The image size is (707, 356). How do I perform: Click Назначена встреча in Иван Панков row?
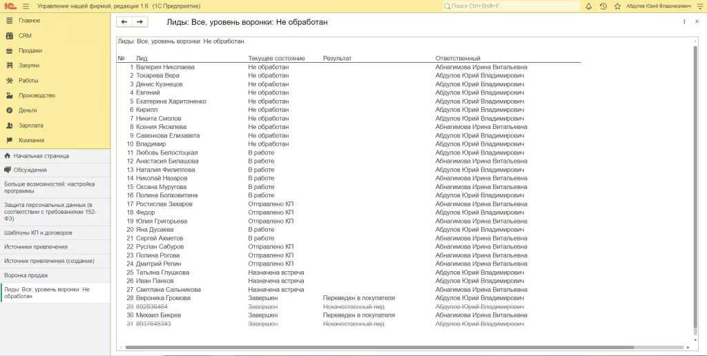pyautogui.click(x=276, y=281)
